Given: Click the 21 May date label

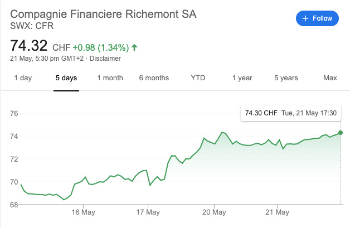Looking at the screenshot, I should pyautogui.click(x=279, y=212).
